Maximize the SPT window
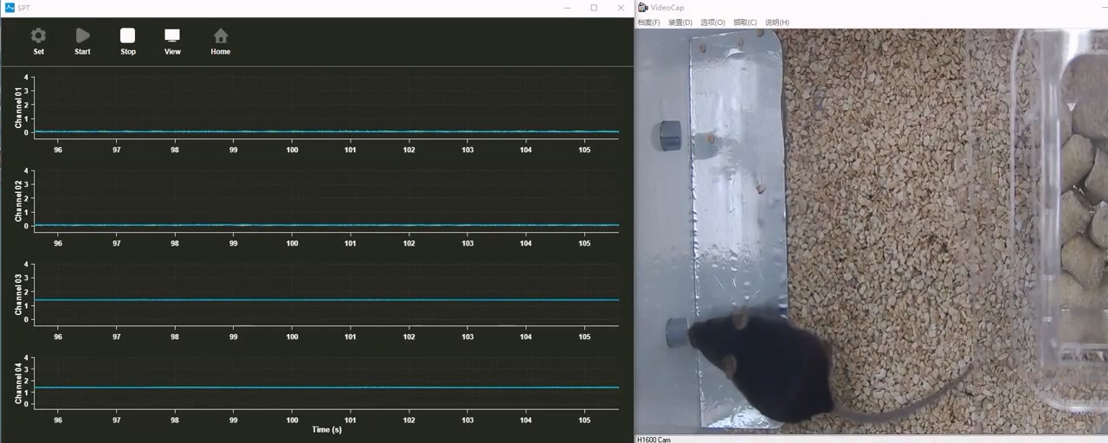 pyautogui.click(x=594, y=8)
